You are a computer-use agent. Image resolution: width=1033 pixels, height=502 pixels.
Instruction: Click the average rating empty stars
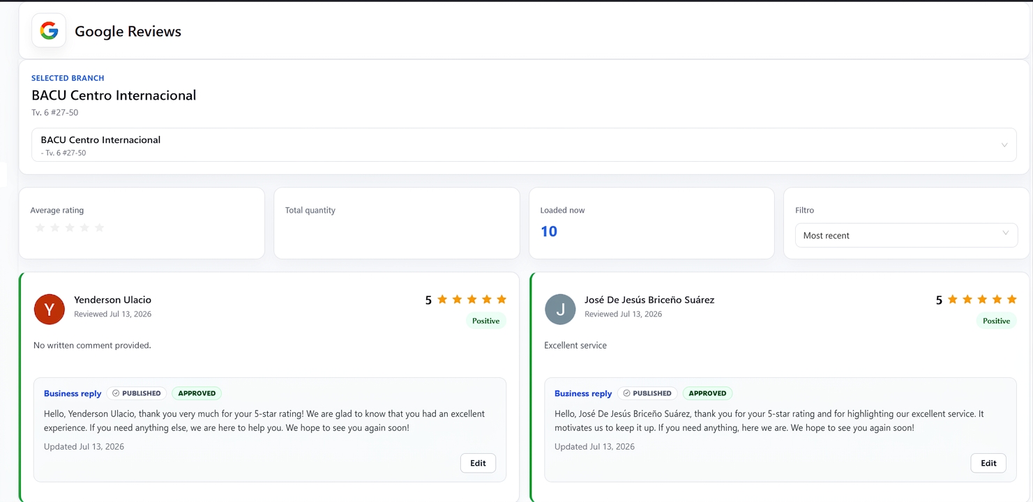click(x=70, y=228)
